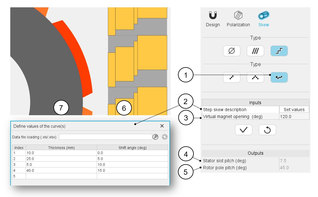Click the Set values button
318x197 pixels.
pyautogui.click(x=294, y=110)
